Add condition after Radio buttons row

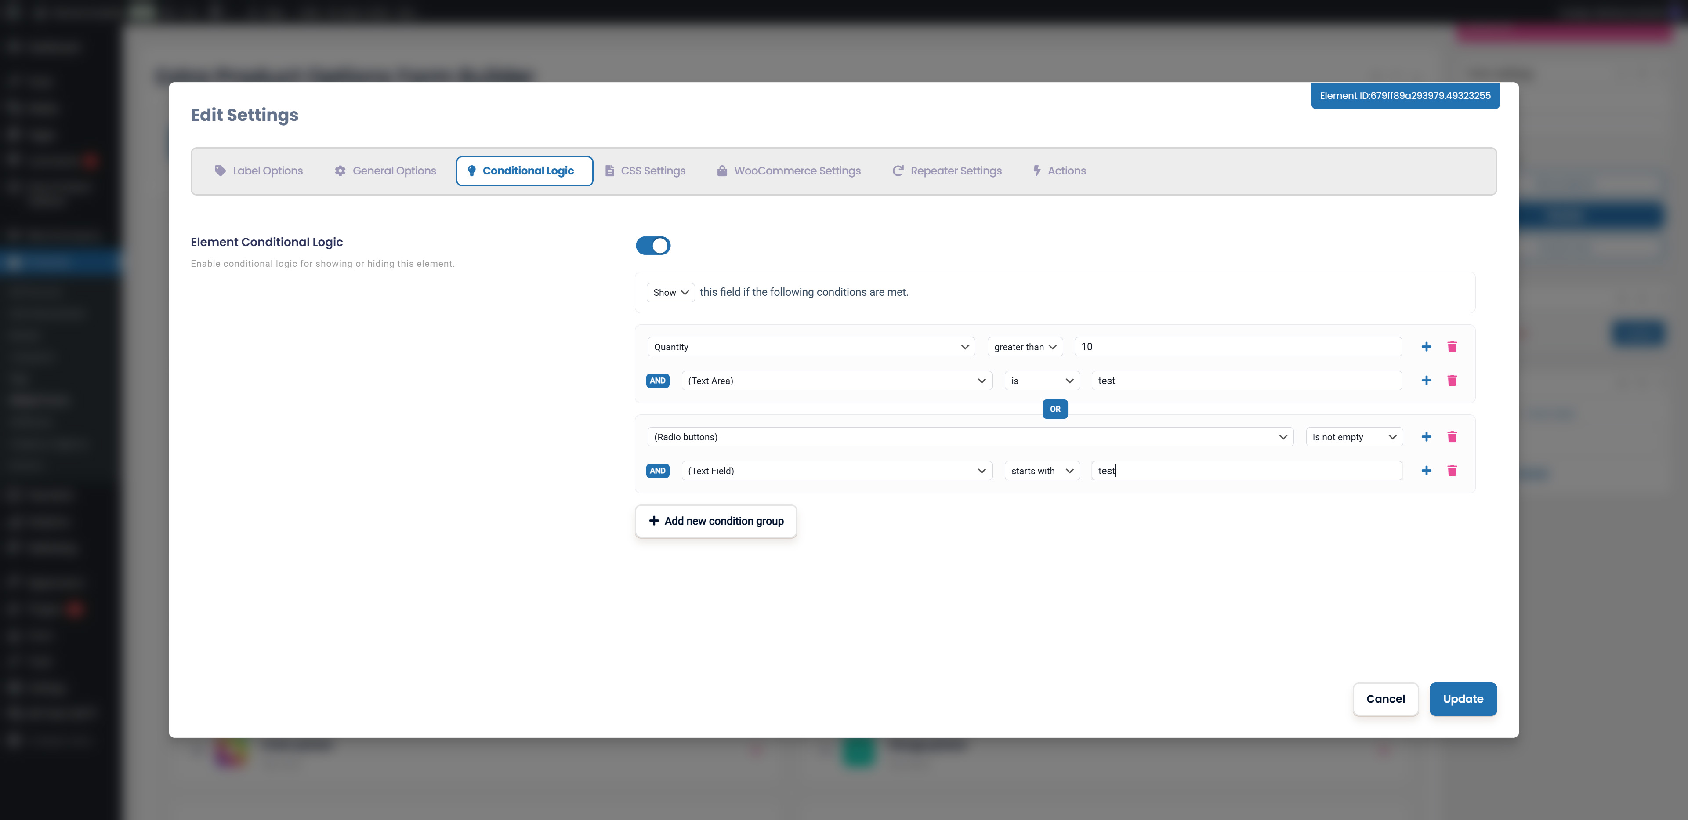(x=1426, y=437)
